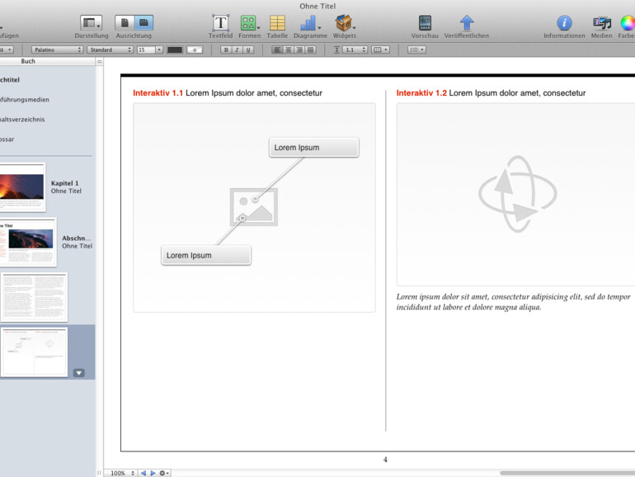Insert a text box with Textfeld tool
This screenshot has height=477, width=635.
(x=220, y=23)
